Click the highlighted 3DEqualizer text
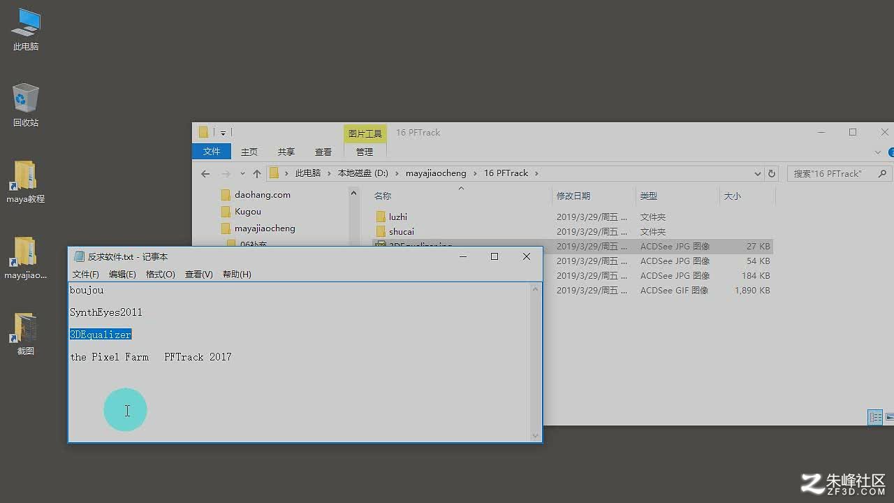Screen dimensions: 894x503 [101, 335]
